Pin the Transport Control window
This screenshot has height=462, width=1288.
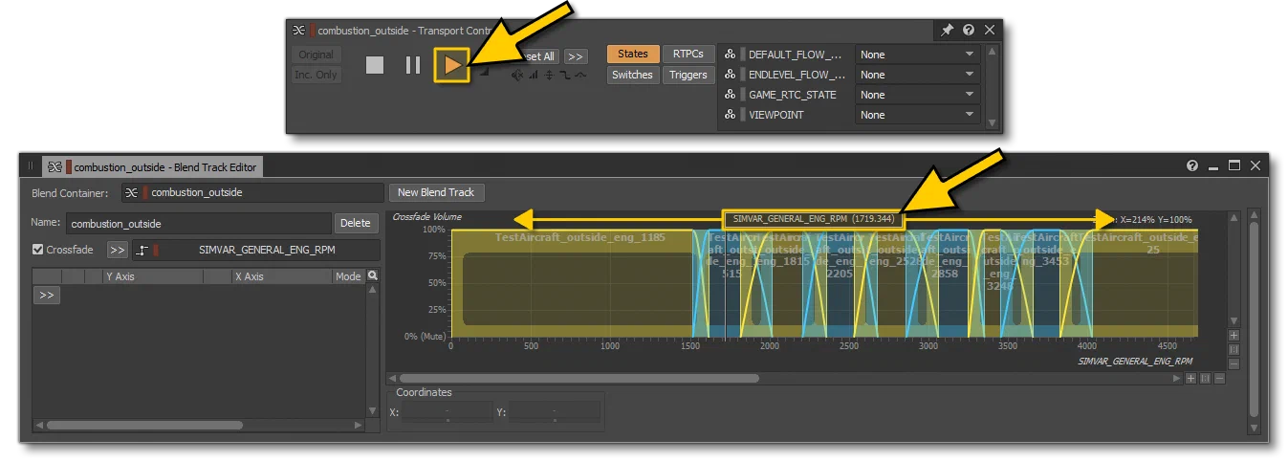947,31
